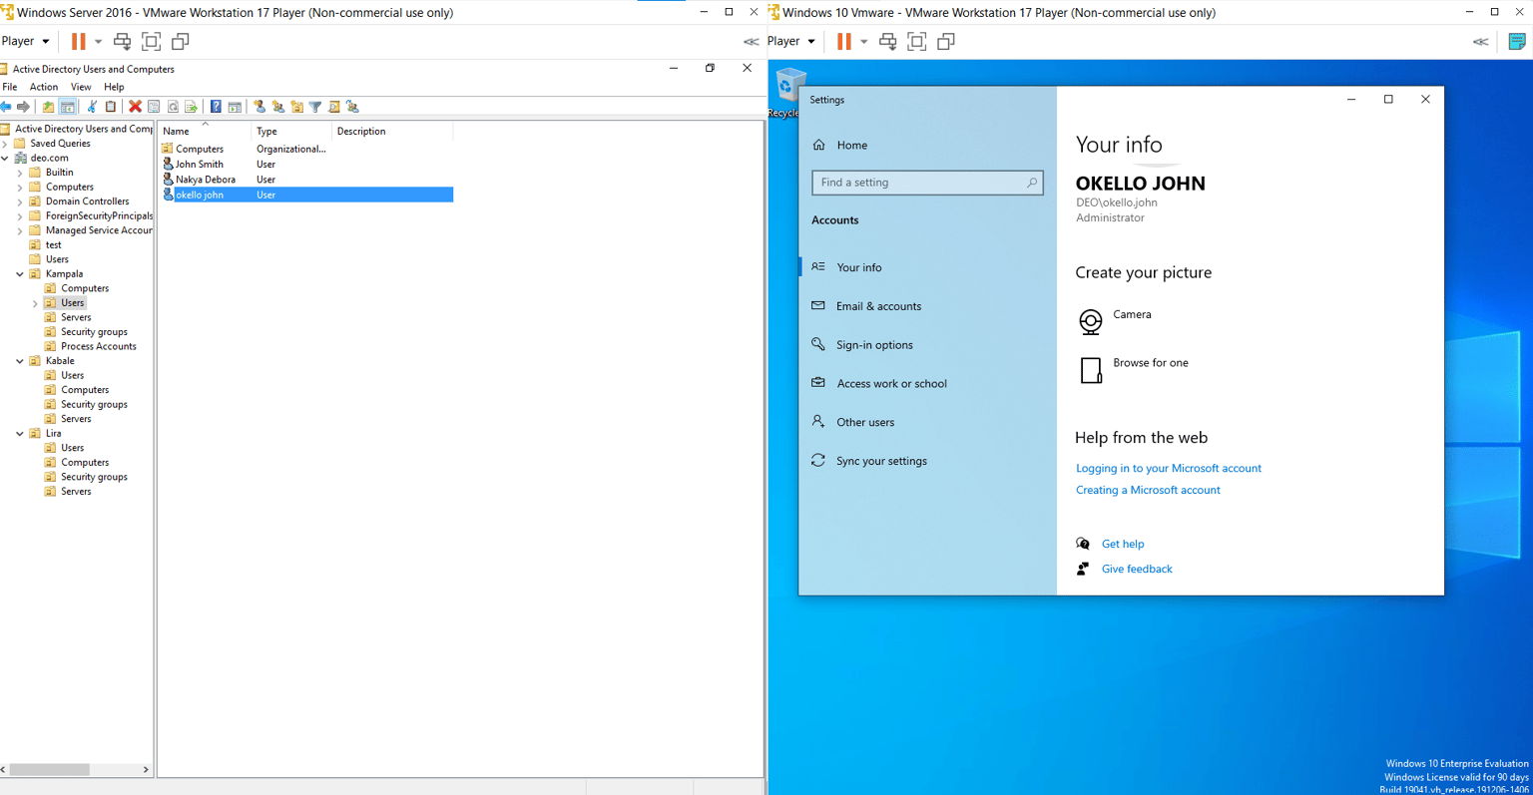Enter full screen in Server 2016 player
Viewport: 1533px width, 795px height.
tap(151, 42)
